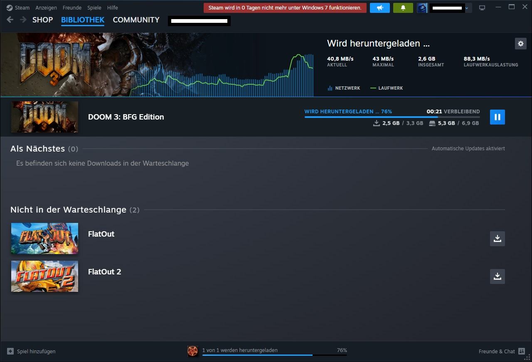
Task: Open Freunde & Chat text link
Action: (497, 351)
